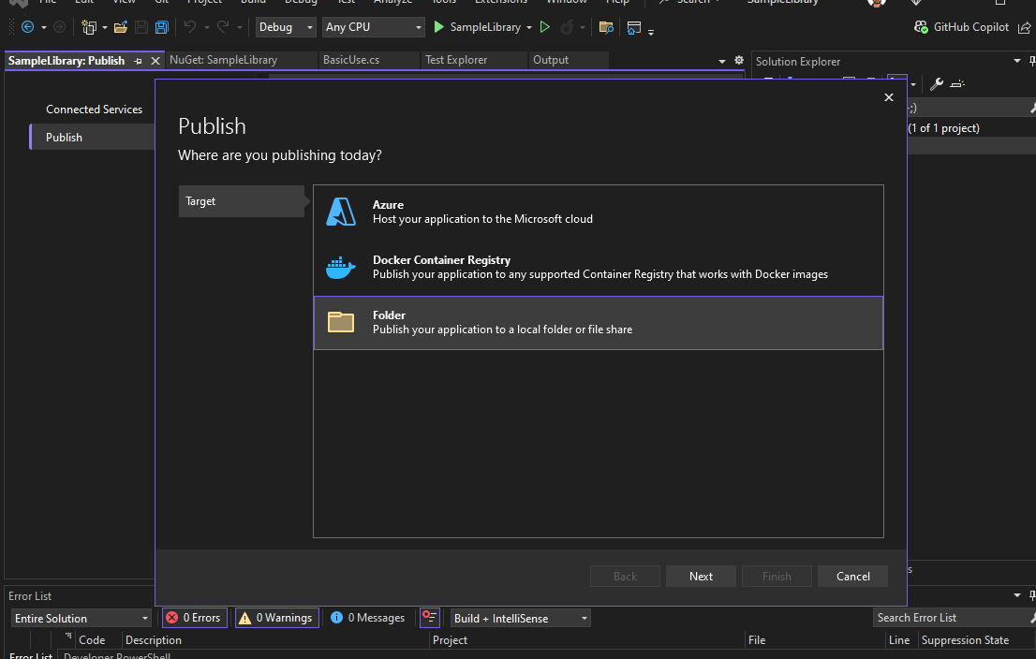Click the Cancel button

(x=852, y=576)
